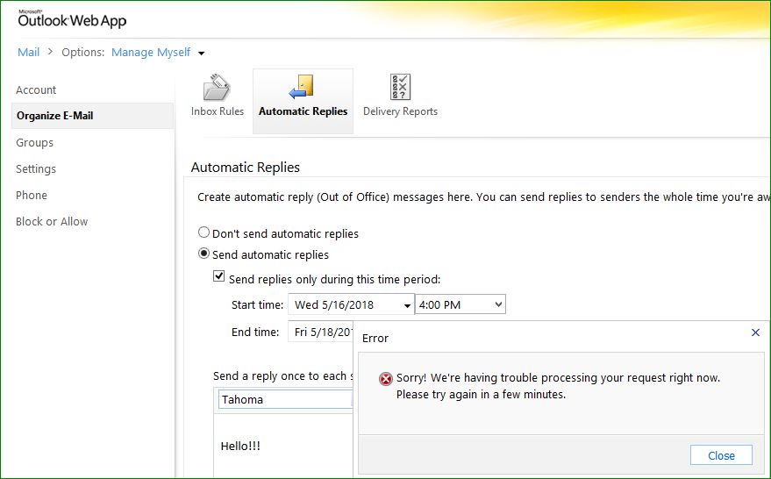Expand Manage Myself options dropdown arrow

(201, 54)
